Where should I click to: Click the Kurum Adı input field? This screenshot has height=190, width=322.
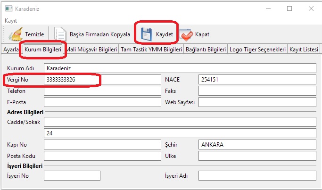tap(179, 68)
